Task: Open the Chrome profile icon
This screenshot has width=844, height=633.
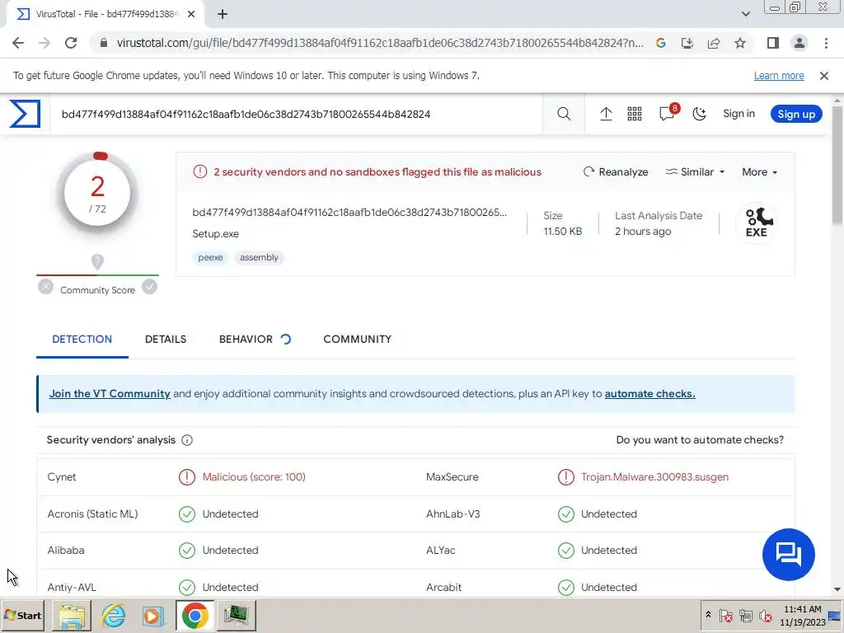Action: coord(799,43)
